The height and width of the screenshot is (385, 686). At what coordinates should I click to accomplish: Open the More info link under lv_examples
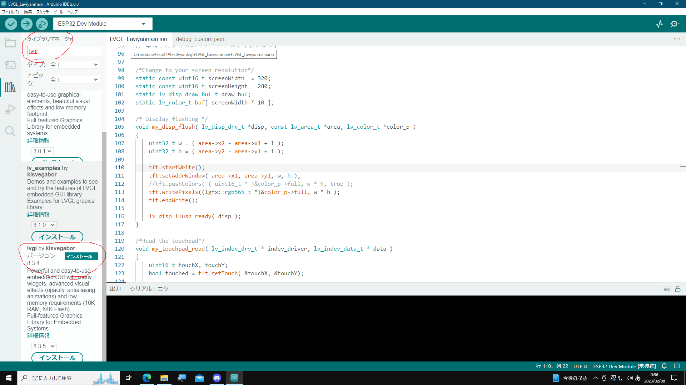point(38,215)
